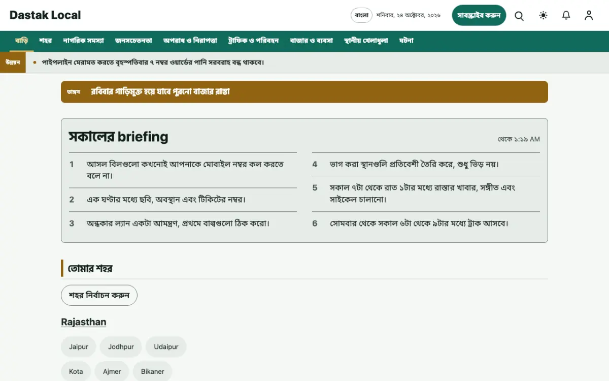Open briefing item 3 about অন্ধকার ল্যান
The image size is (609, 381).
[183, 223]
